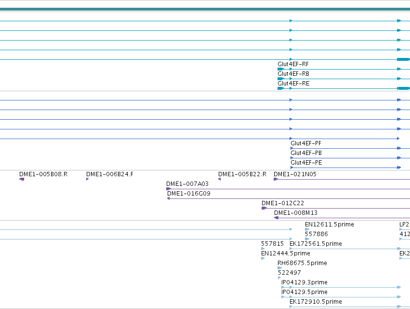Click the 522497 EST label
The height and width of the screenshot is (309, 410).
click(x=289, y=273)
